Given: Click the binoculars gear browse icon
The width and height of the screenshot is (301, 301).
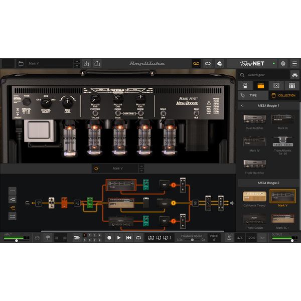Looking at the screenshot, I should [294, 75].
